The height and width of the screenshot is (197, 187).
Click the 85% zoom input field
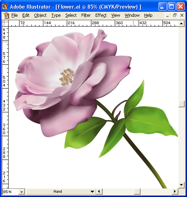(11, 192)
